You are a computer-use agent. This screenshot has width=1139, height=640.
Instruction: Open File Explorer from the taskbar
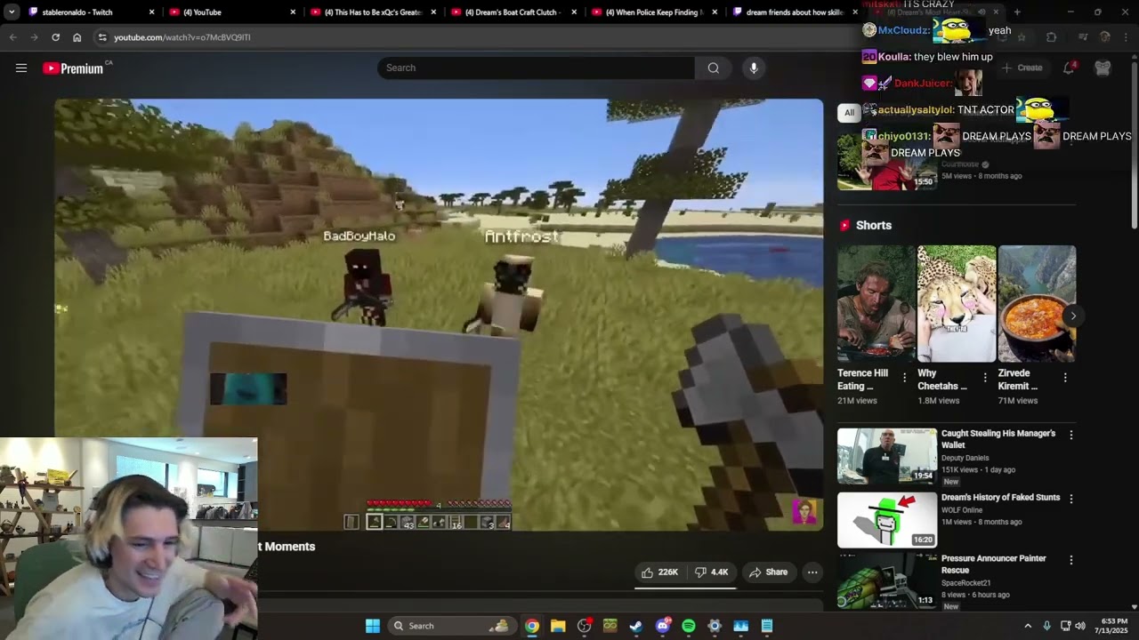pos(558,626)
